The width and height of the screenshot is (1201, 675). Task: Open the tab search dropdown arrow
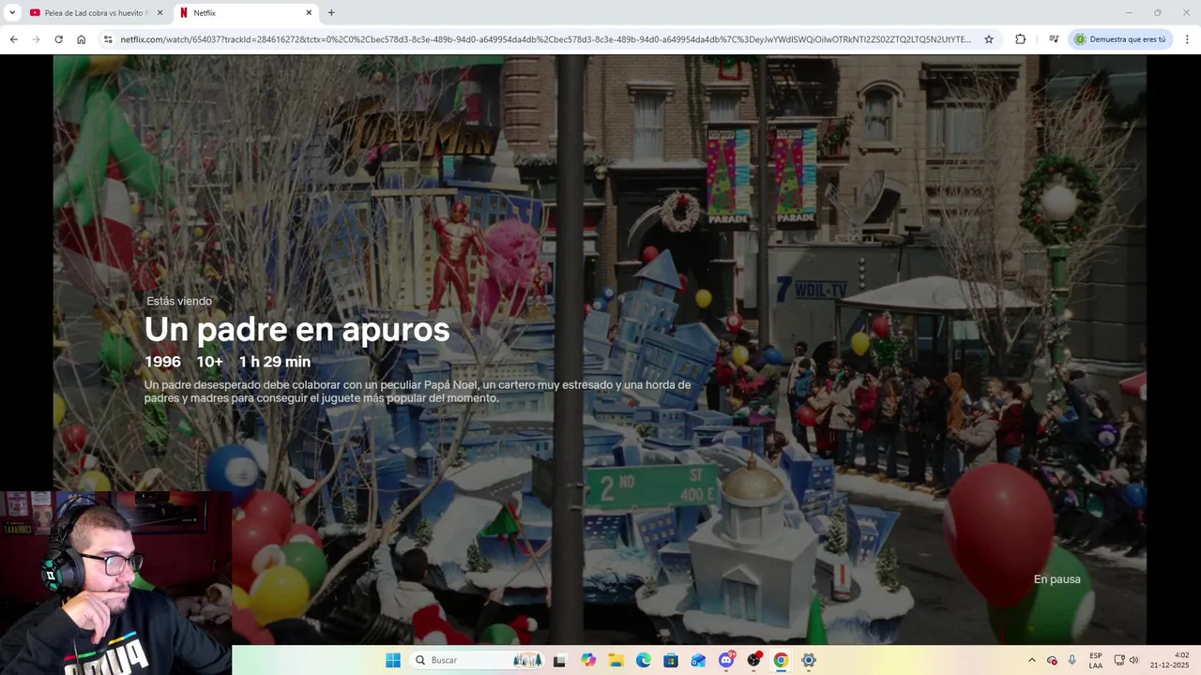coord(12,13)
